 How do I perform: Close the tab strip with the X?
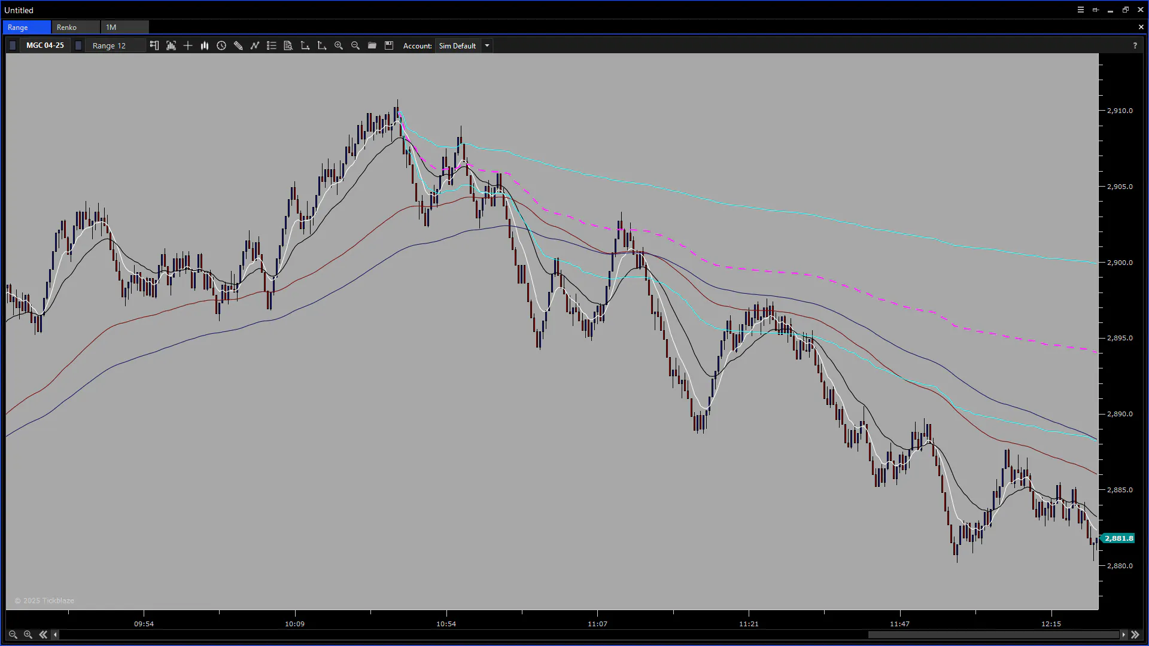[1141, 27]
